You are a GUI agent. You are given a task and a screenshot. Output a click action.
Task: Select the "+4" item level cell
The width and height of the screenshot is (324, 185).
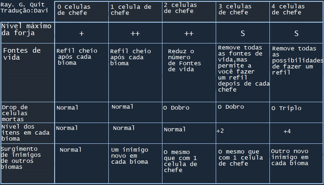point(287,131)
